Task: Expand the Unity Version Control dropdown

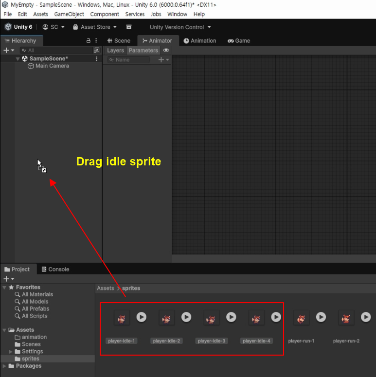Action: (x=180, y=27)
